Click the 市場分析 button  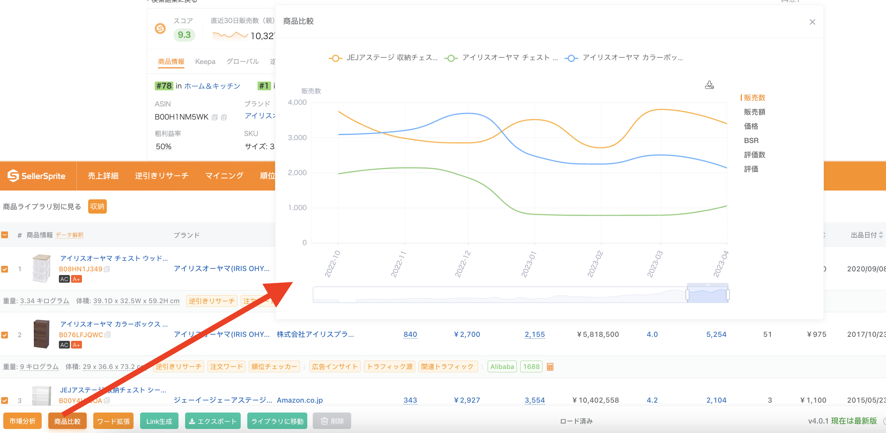click(22, 421)
